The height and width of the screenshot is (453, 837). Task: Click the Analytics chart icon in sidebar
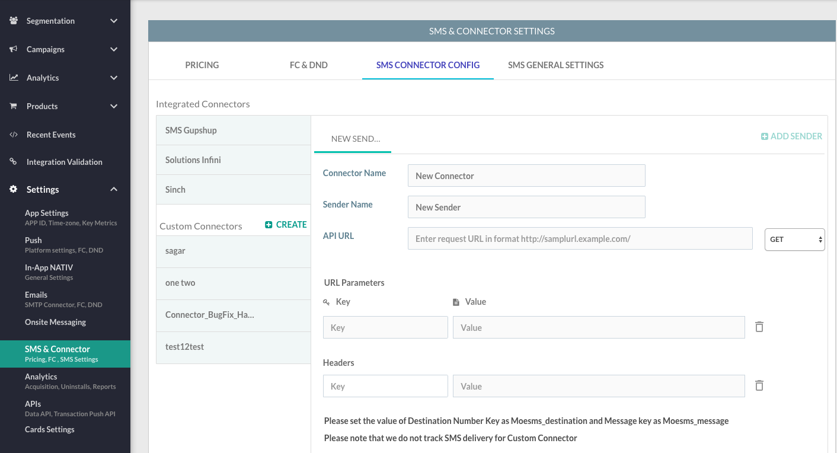(x=14, y=78)
